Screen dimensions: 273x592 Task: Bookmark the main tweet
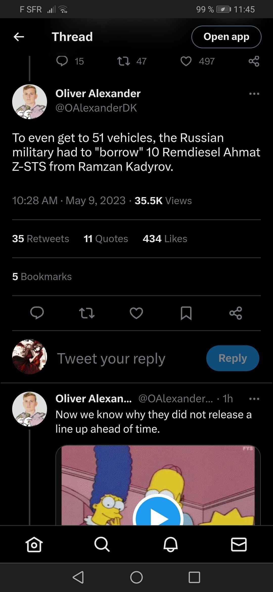pyautogui.click(x=186, y=313)
